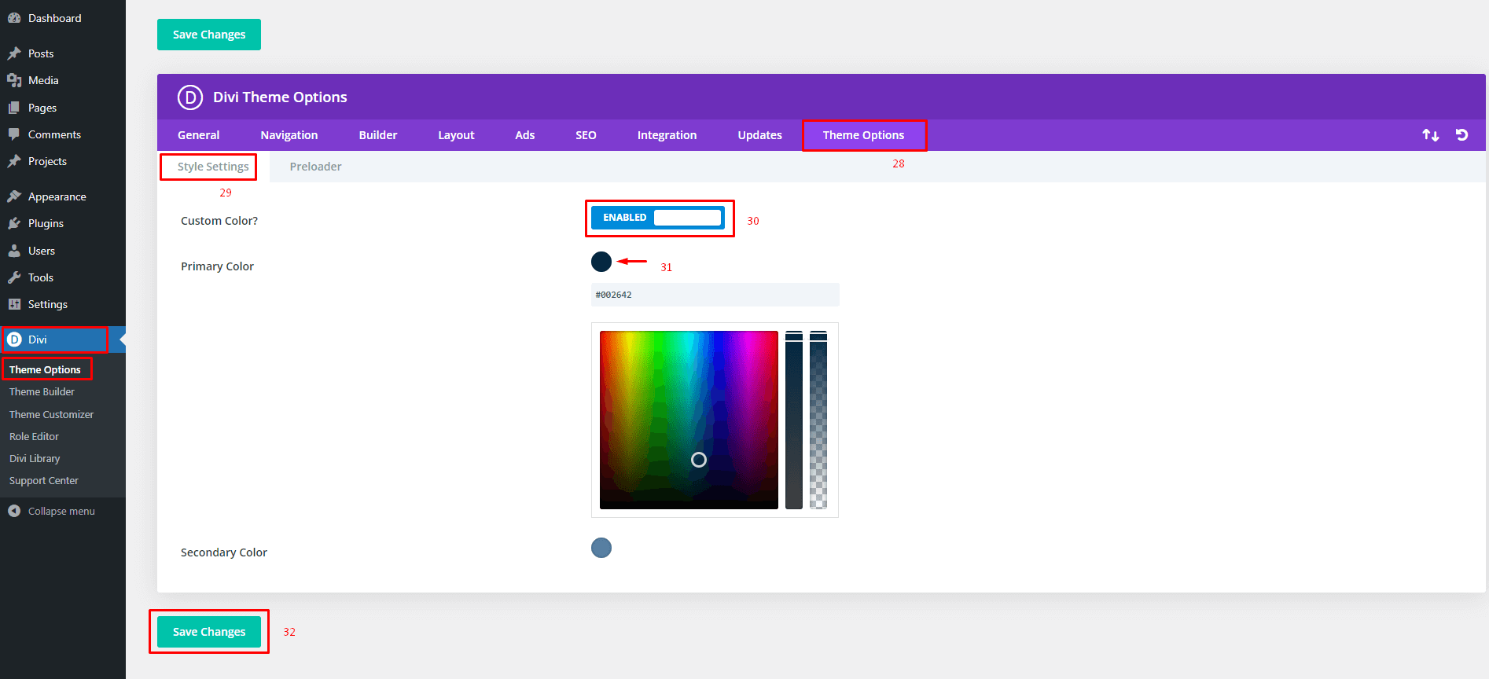The height and width of the screenshot is (679, 1489).
Task: Click the Posts pushpin icon
Action: [14, 53]
